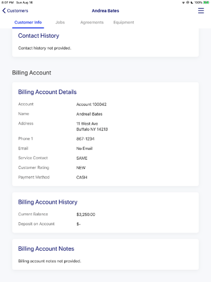Select the Customer Info tab

click(28, 22)
